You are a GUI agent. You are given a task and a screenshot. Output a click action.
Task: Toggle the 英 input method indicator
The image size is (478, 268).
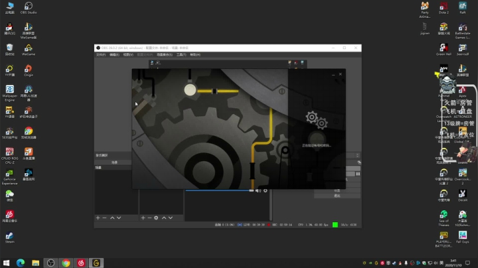441,263
